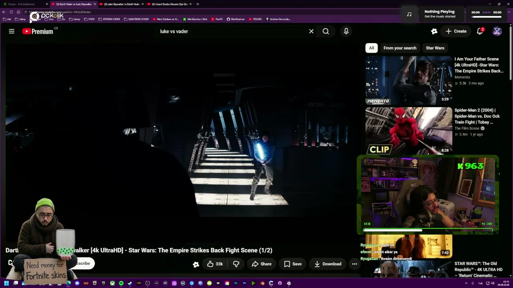
Task: Open Spider-Man 2 (2004) video title
Action: (477, 116)
